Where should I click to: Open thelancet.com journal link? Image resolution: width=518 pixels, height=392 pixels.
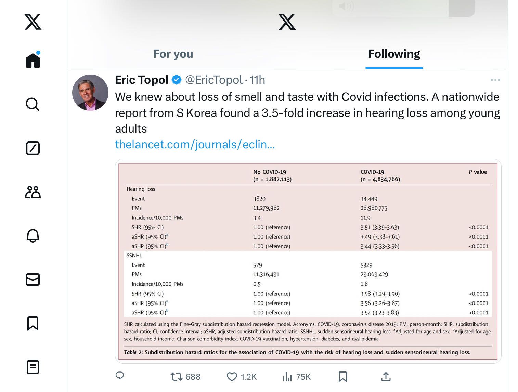coord(195,145)
